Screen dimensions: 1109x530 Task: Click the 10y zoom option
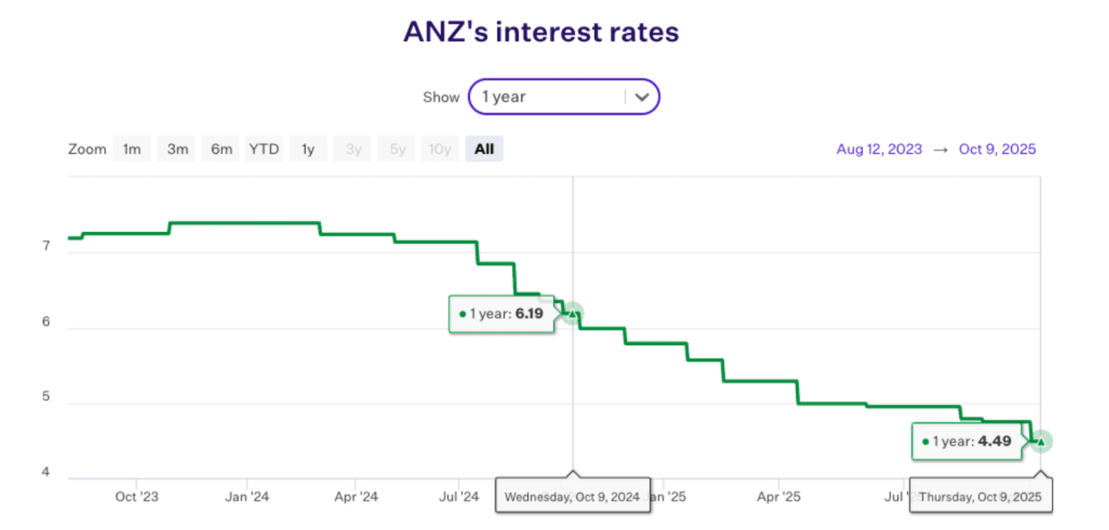point(440,149)
